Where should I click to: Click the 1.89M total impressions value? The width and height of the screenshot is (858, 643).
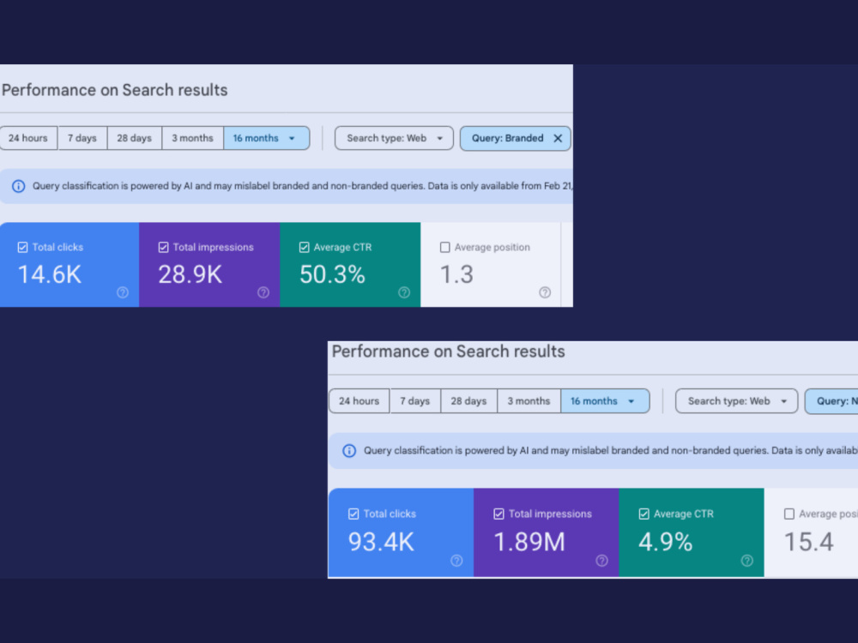[x=529, y=543]
